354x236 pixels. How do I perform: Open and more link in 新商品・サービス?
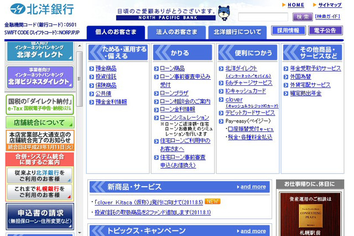click(x=253, y=187)
